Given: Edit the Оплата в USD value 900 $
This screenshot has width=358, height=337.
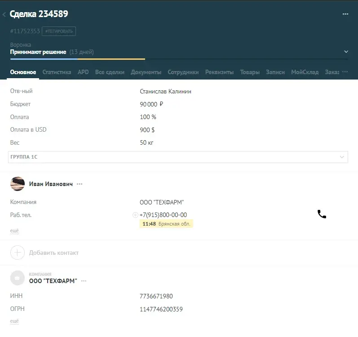Looking at the screenshot, I should tap(147, 130).
